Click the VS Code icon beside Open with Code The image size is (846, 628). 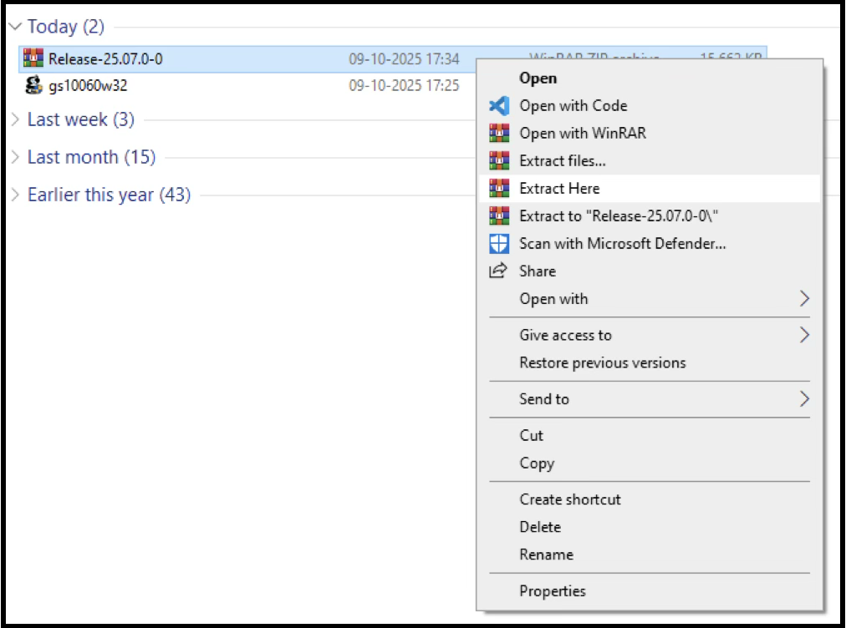pos(499,106)
